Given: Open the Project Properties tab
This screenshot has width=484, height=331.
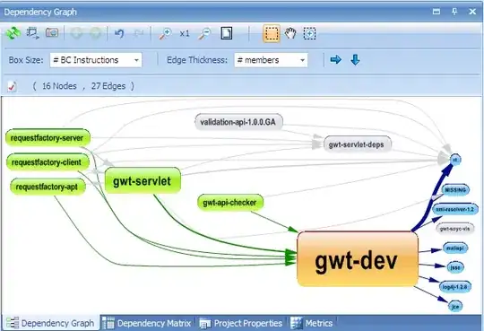Looking at the screenshot, I should [241, 323].
